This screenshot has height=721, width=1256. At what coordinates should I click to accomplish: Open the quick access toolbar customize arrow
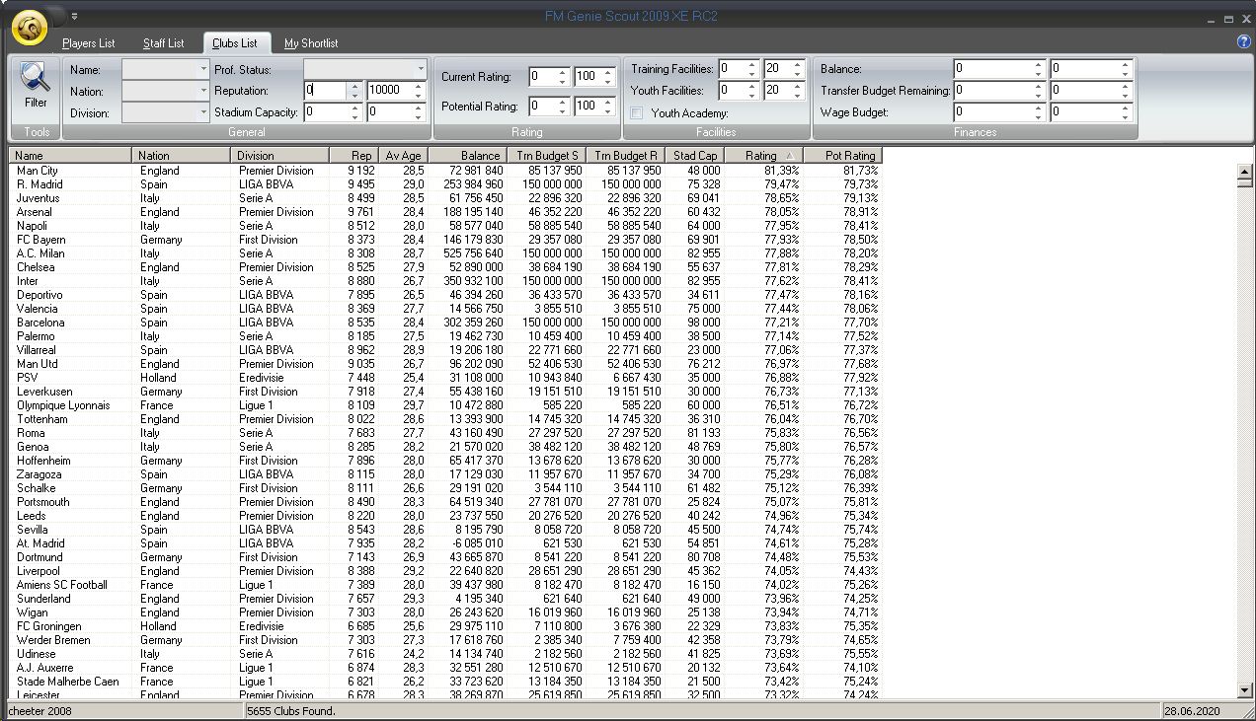(x=75, y=16)
